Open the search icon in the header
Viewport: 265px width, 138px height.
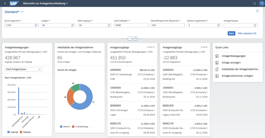click(x=254, y=3)
